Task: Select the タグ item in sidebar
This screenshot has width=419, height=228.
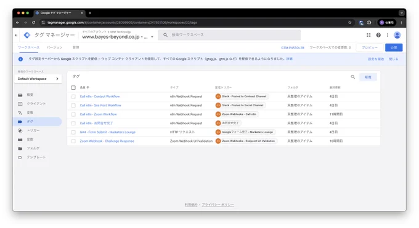Action: [38, 121]
